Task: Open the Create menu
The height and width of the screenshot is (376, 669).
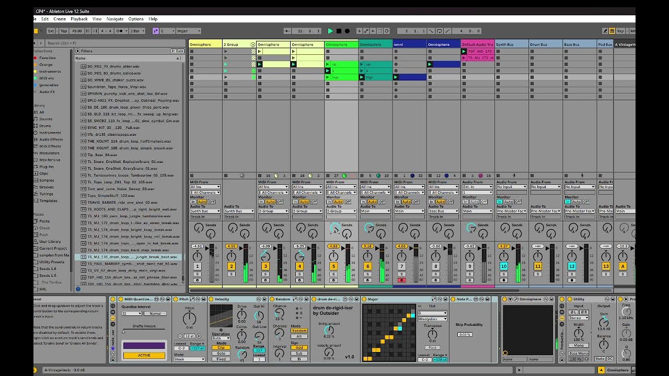Action: coord(60,19)
